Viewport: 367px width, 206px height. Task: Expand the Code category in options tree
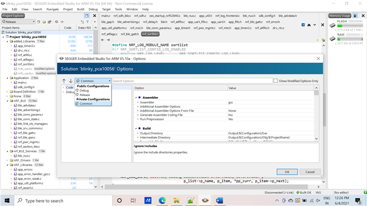(63, 88)
